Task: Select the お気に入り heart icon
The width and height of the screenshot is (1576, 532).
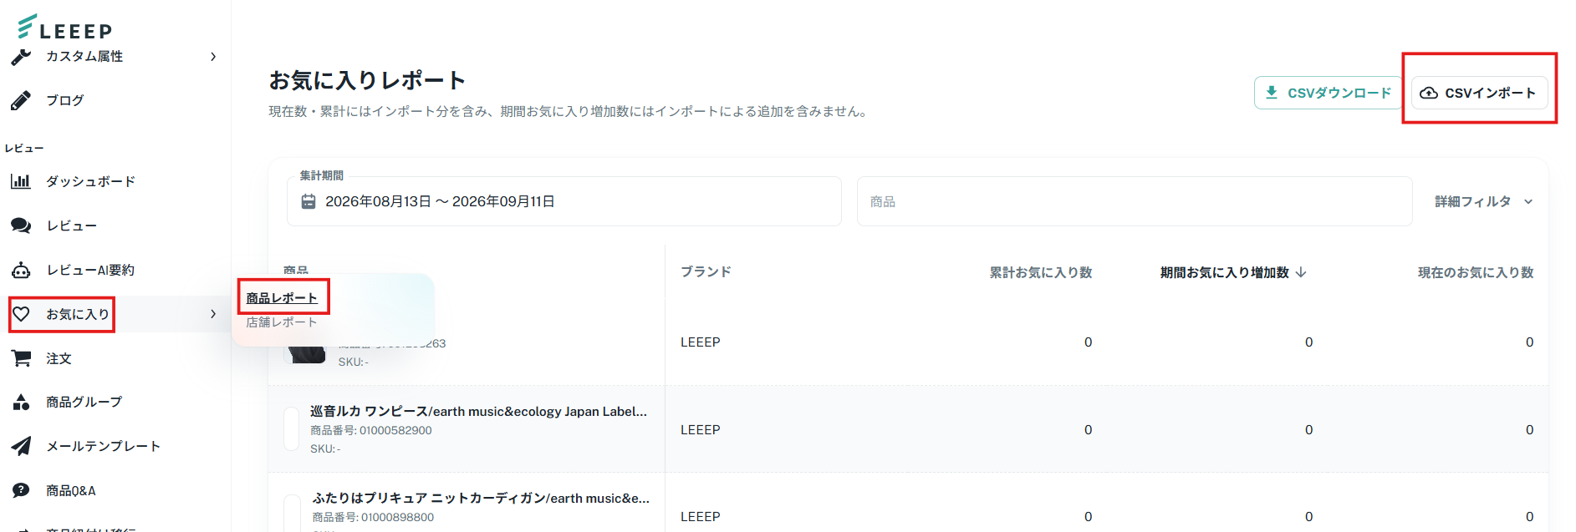Action: pos(21,314)
